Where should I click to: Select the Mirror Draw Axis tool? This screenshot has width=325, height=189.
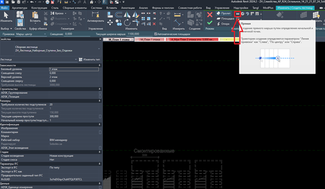coord(136,15)
